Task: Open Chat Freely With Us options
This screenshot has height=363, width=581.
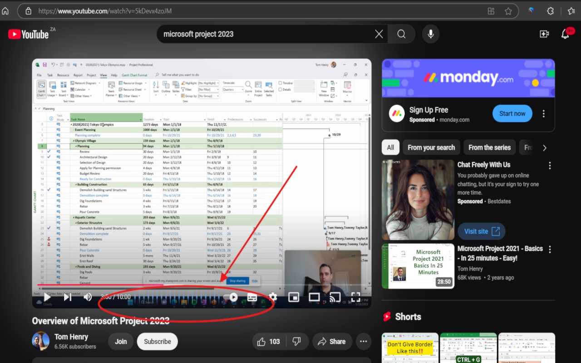Action: click(x=550, y=166)
